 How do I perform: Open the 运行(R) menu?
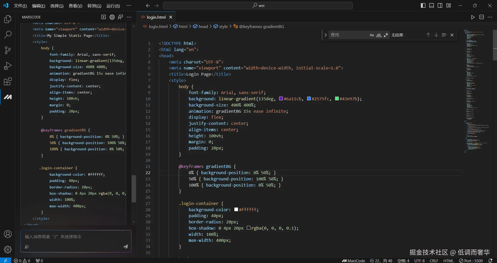[113, 6]
